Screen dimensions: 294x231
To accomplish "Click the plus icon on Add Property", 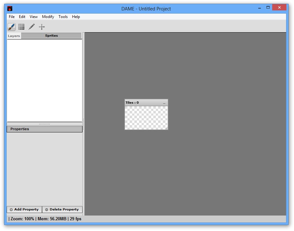I will [x=11, y=209].
